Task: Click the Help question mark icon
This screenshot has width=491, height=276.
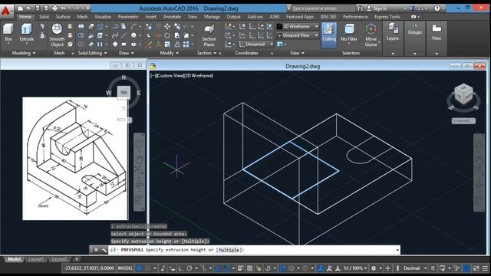Action: (x=437, y=8)
